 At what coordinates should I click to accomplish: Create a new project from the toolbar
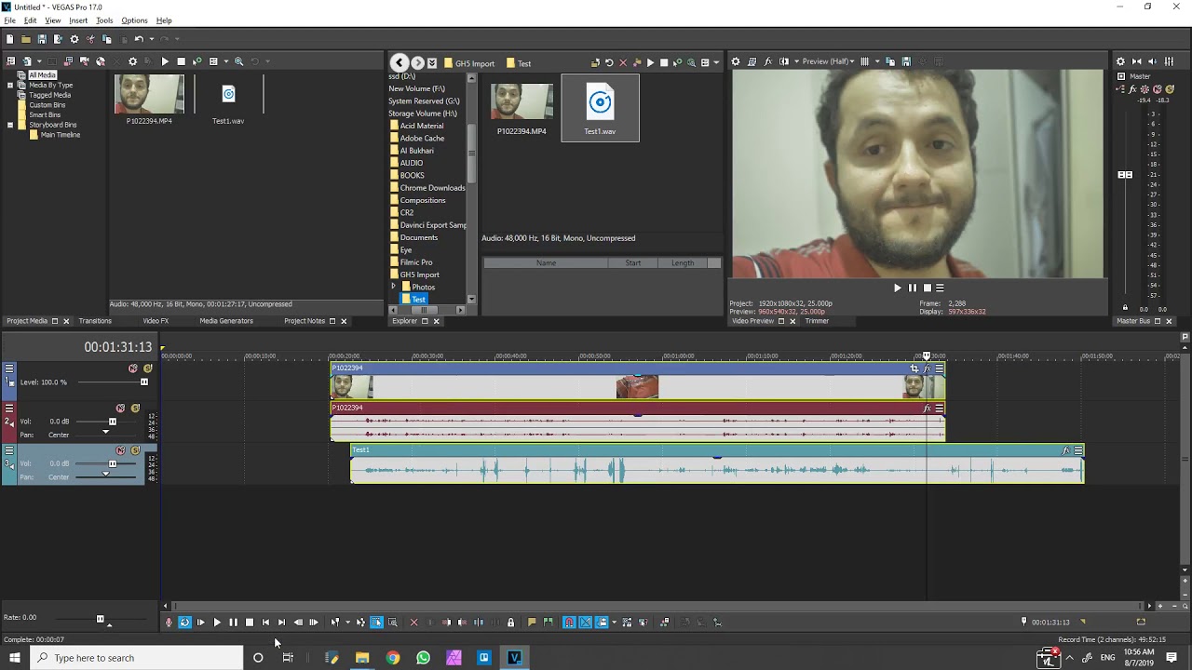coord(9,39)
